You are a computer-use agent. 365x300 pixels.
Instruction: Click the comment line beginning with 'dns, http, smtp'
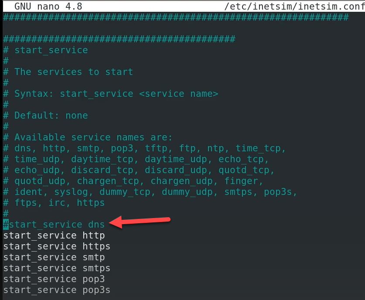pos(145,148)
